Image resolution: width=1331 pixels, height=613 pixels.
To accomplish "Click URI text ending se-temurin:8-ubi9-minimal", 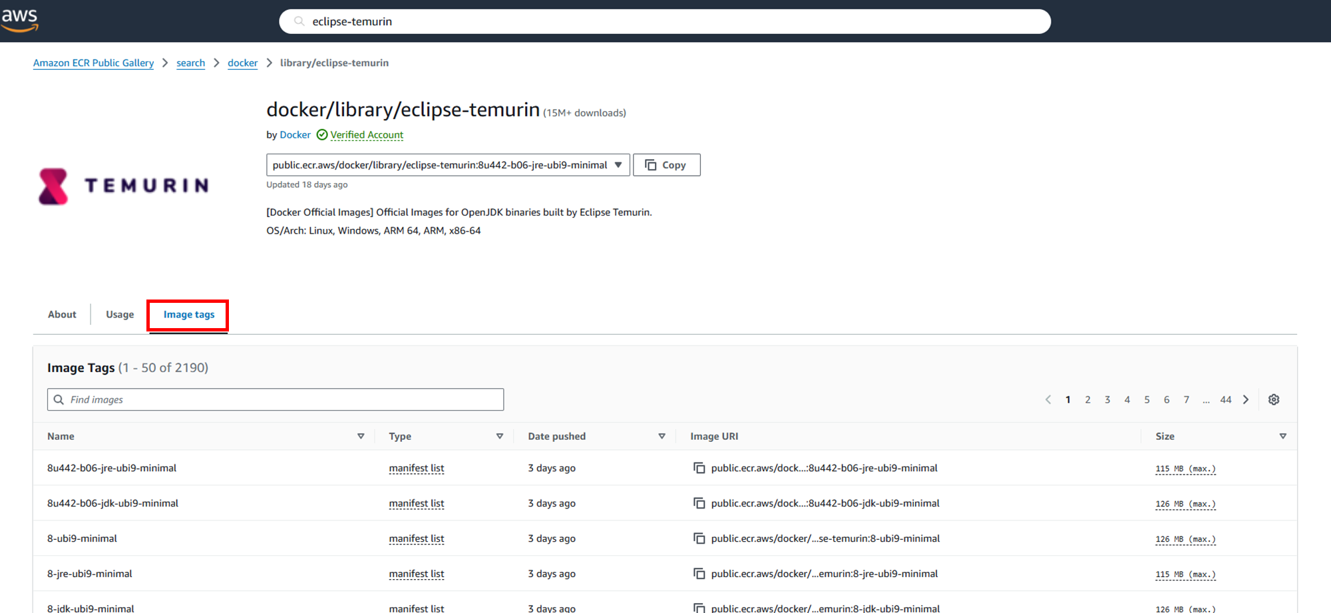I will [825, 538].
